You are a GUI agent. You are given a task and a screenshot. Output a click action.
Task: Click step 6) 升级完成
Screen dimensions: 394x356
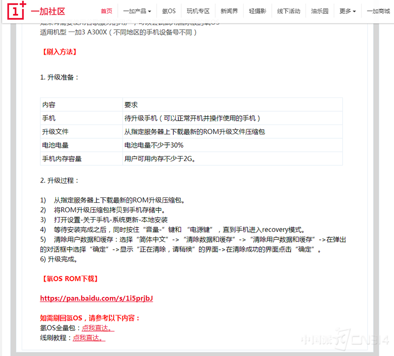pos(59,259)
